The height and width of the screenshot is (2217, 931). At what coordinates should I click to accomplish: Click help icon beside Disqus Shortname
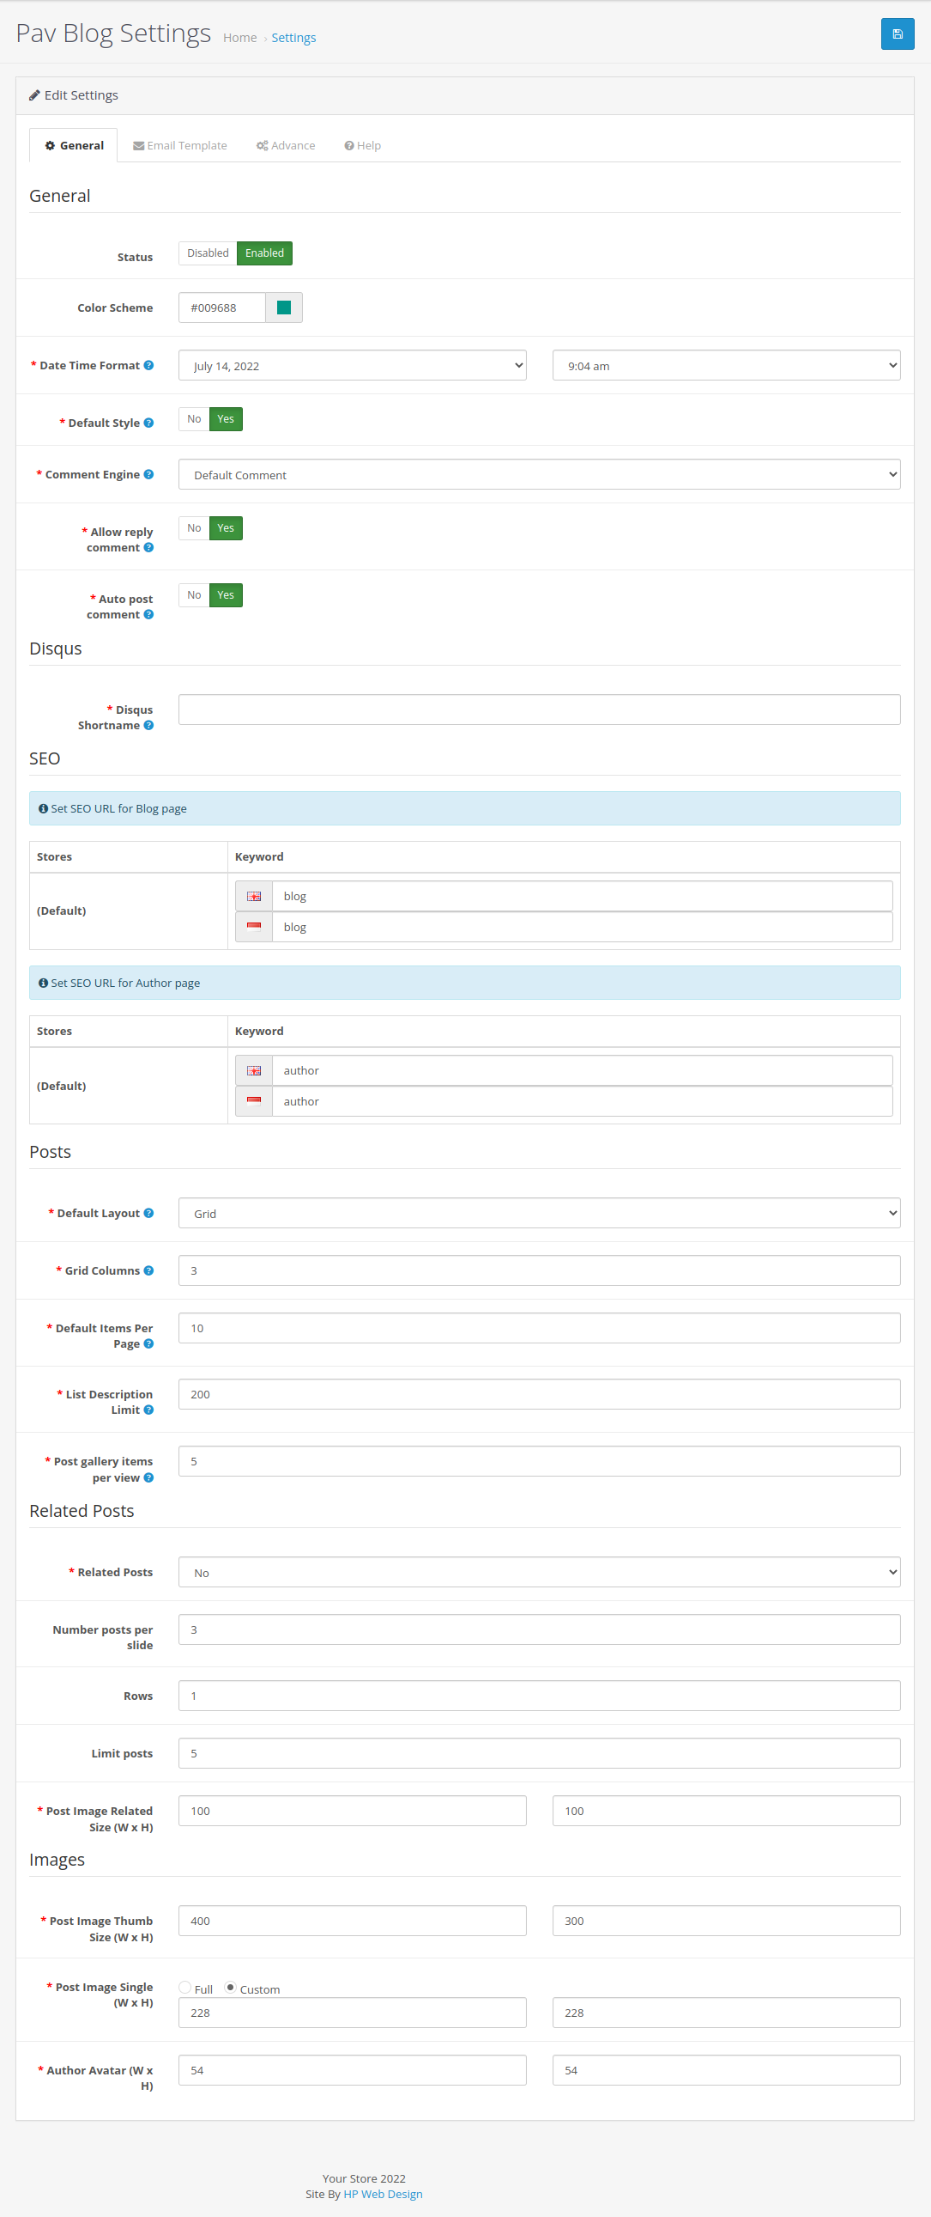tap(148, 726)
